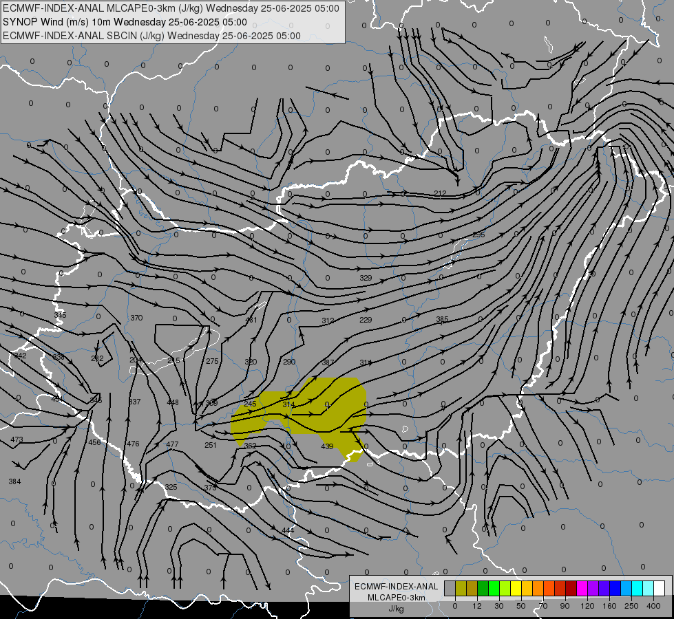Click the map value 385
674x619 pixels.
pyautogui.click(x=442, y=319)
